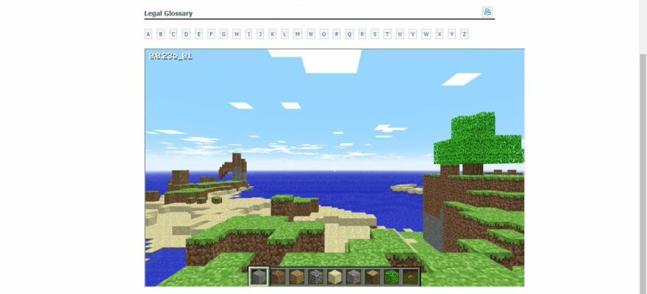The image size is (647, 294).
Task: Jump to glossary letter P
Action: 337,35
